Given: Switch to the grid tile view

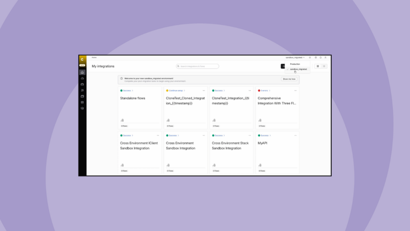Looking at the screenshot, I should [318, 66].
